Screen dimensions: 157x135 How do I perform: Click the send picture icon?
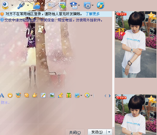click(52, 95)
